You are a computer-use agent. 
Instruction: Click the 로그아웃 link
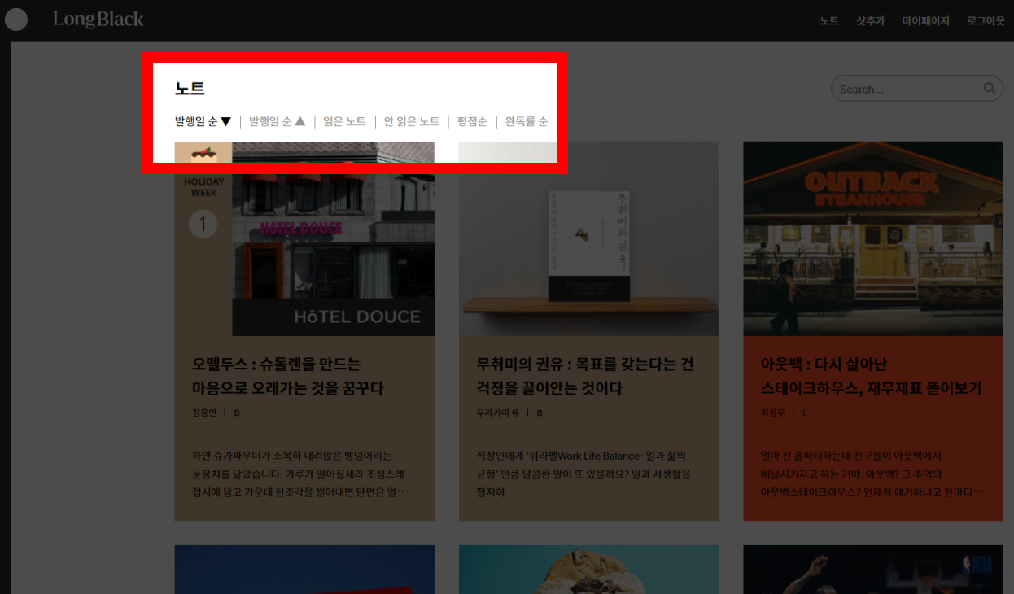986,21
